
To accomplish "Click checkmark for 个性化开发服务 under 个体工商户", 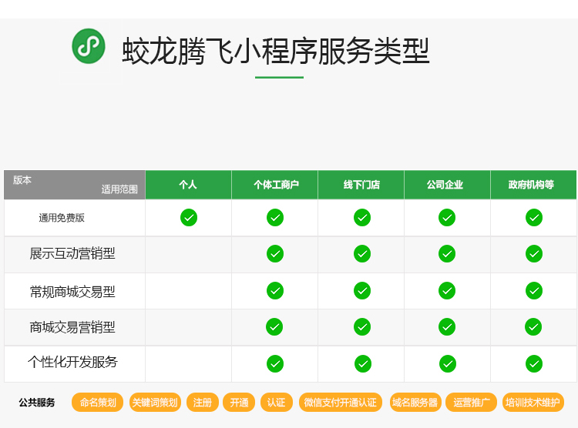I will (x=275, y=363).
